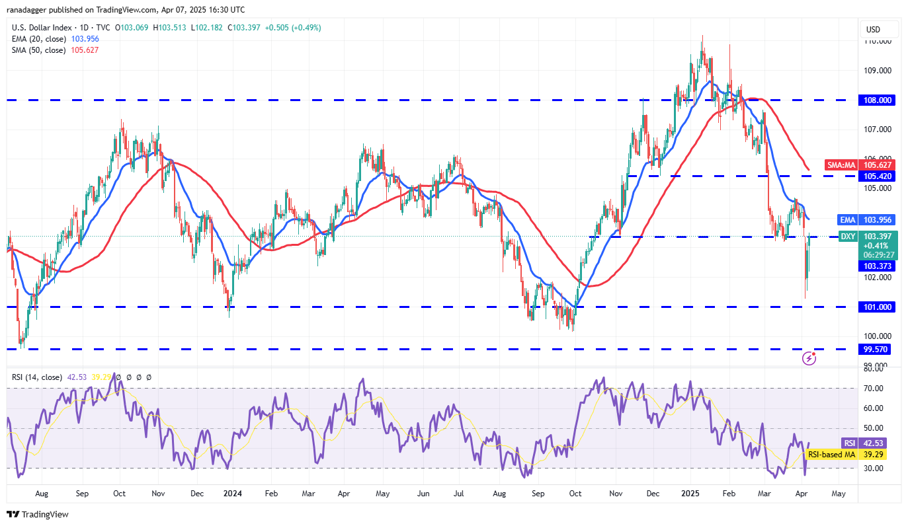This screenshot has width=908, height=526.
Task: Open the TVC exchange selector in title
Action: [103, 28]
